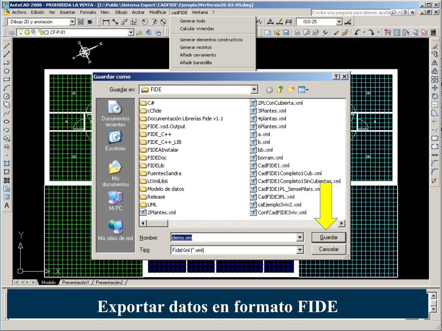Click the Print (plot) icon
The width and height of the screenshot is (442, 331).
pyautogui.click(x=297, y=32)
